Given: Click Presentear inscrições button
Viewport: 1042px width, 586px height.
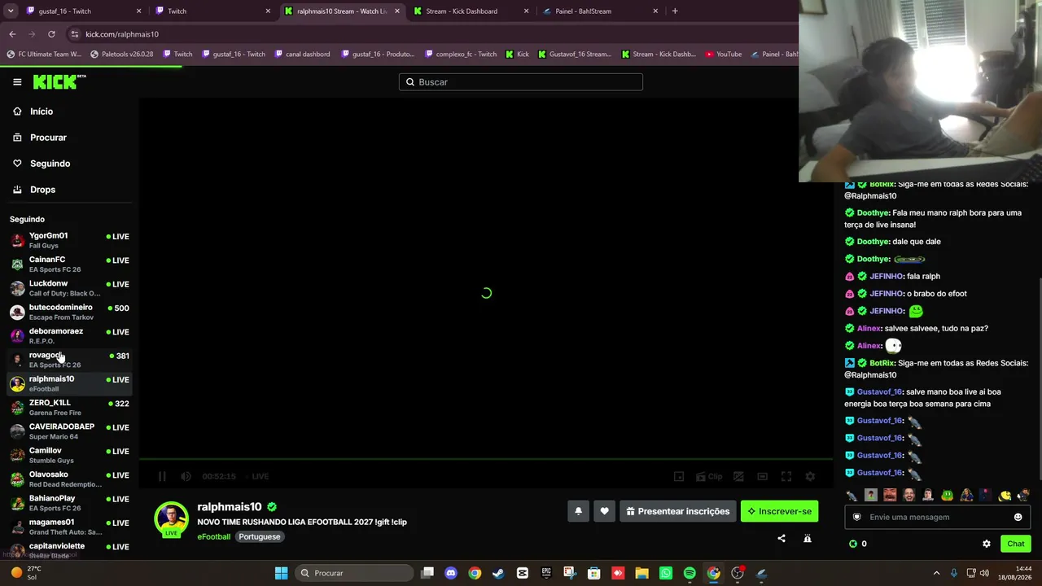Looking at the screenshot, I should tap(677, 511).
